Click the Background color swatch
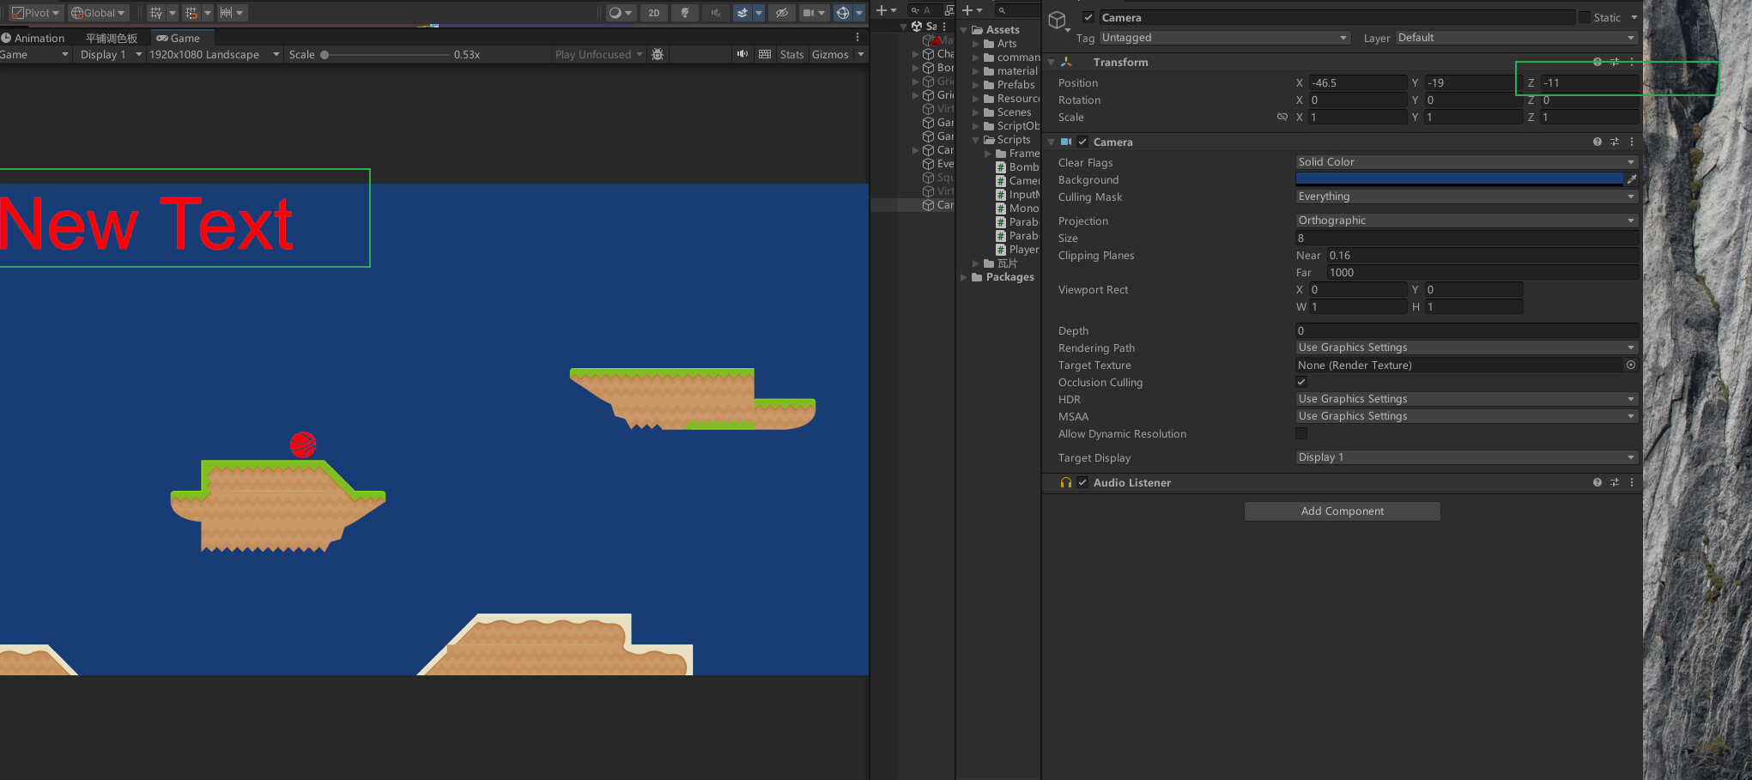The height and width of the screenshot is (780, 1752). pyautogui.click(x=1459, y=178)
